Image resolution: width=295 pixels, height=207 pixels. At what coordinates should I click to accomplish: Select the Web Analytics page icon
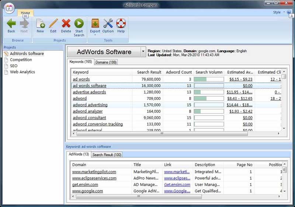pos(6,72)
